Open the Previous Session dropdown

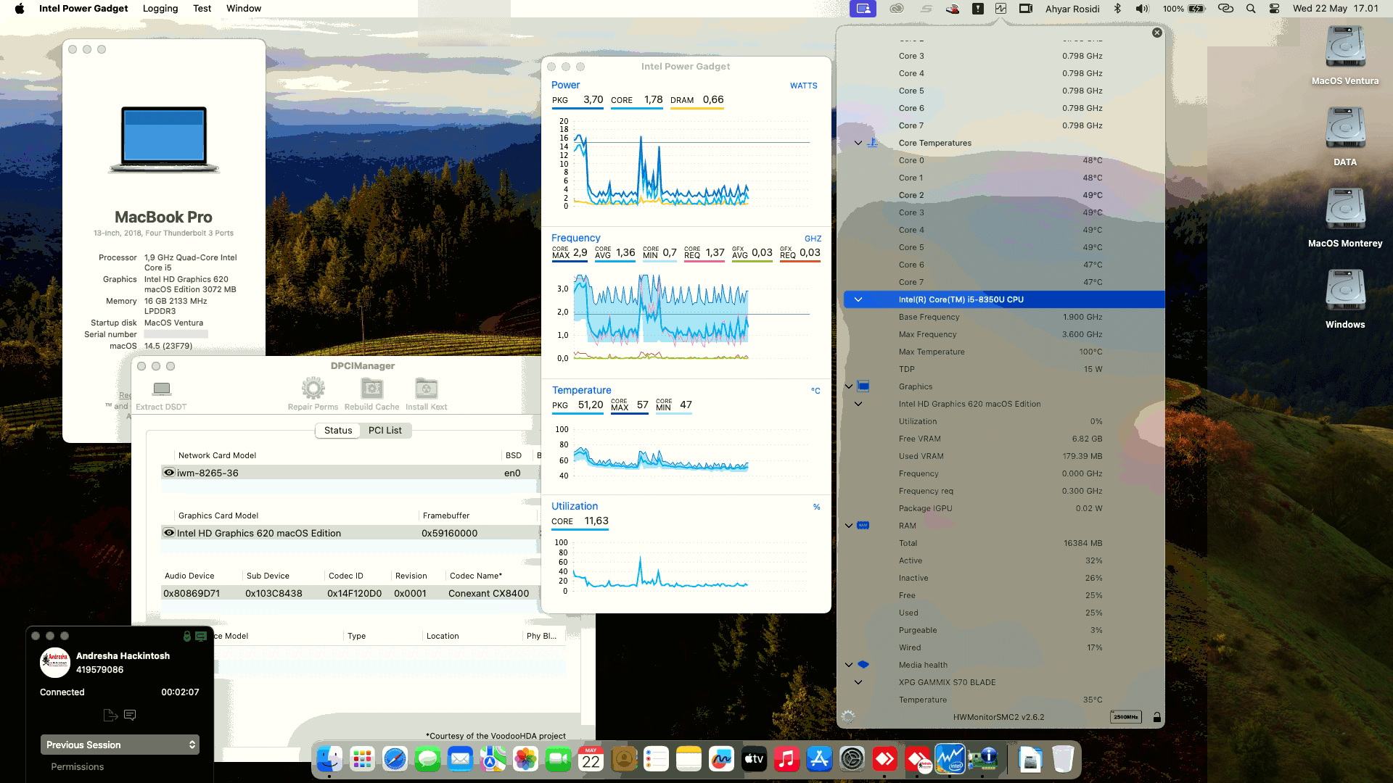tap(120, 745)
